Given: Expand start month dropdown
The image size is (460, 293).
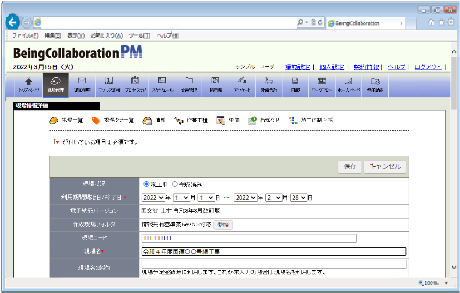Looking at the screenshot, I should [x=181, y=198].
